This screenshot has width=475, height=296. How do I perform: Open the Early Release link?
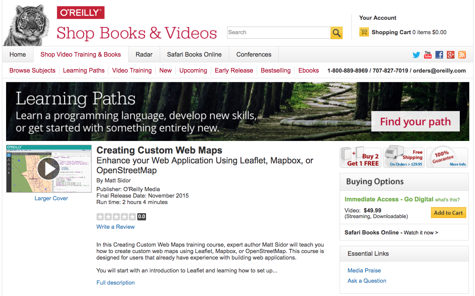coord(234,70)
